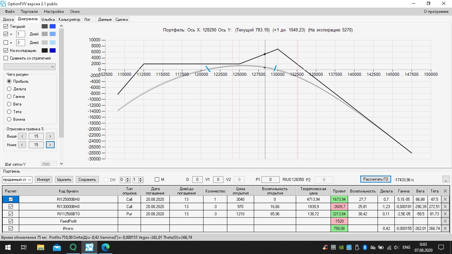Decrease Выше percent with left arrow
Screen dimensions: 452x254
(22, 136)
